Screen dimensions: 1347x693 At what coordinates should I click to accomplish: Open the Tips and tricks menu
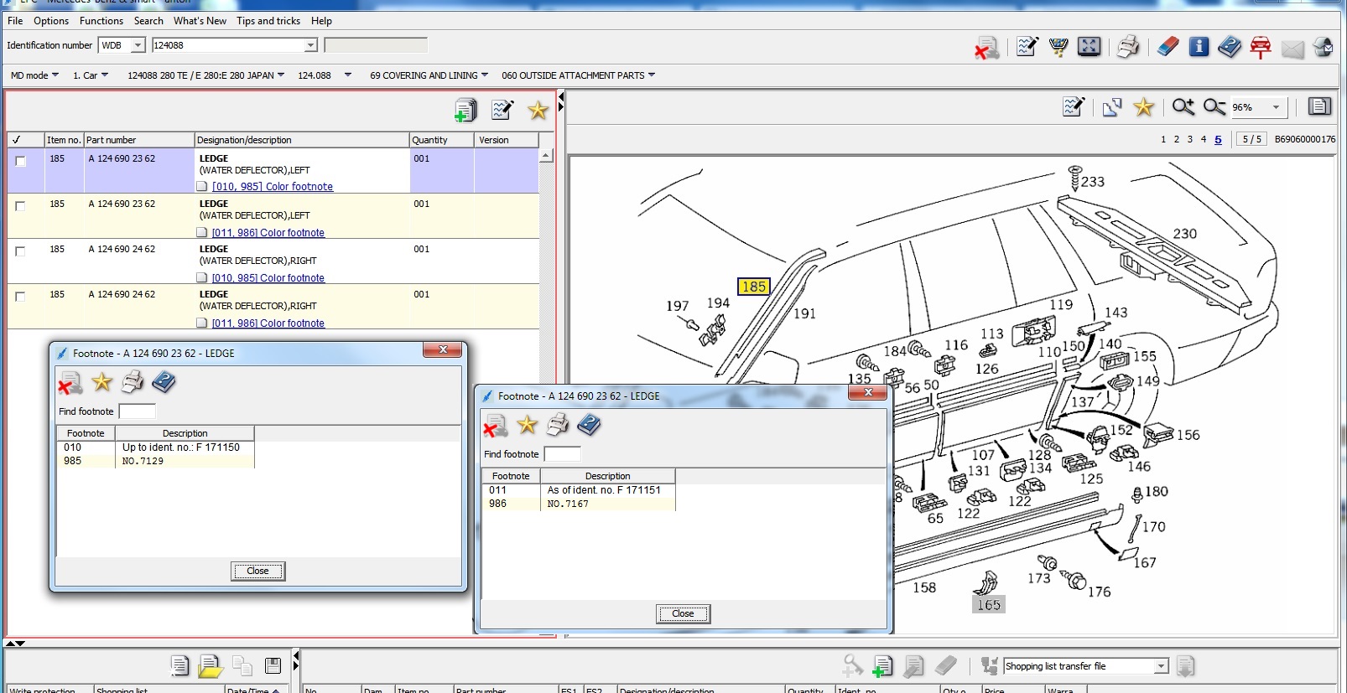268,21
